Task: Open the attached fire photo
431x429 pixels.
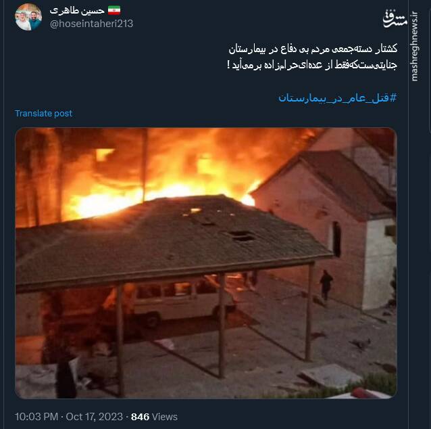Action: [206, 263]
